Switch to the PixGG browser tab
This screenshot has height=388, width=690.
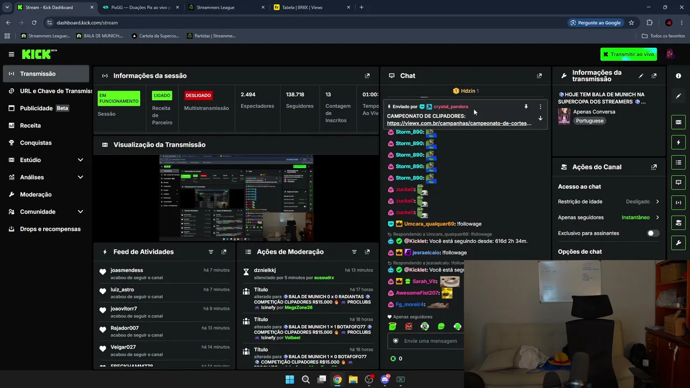[x=141, y=8]
